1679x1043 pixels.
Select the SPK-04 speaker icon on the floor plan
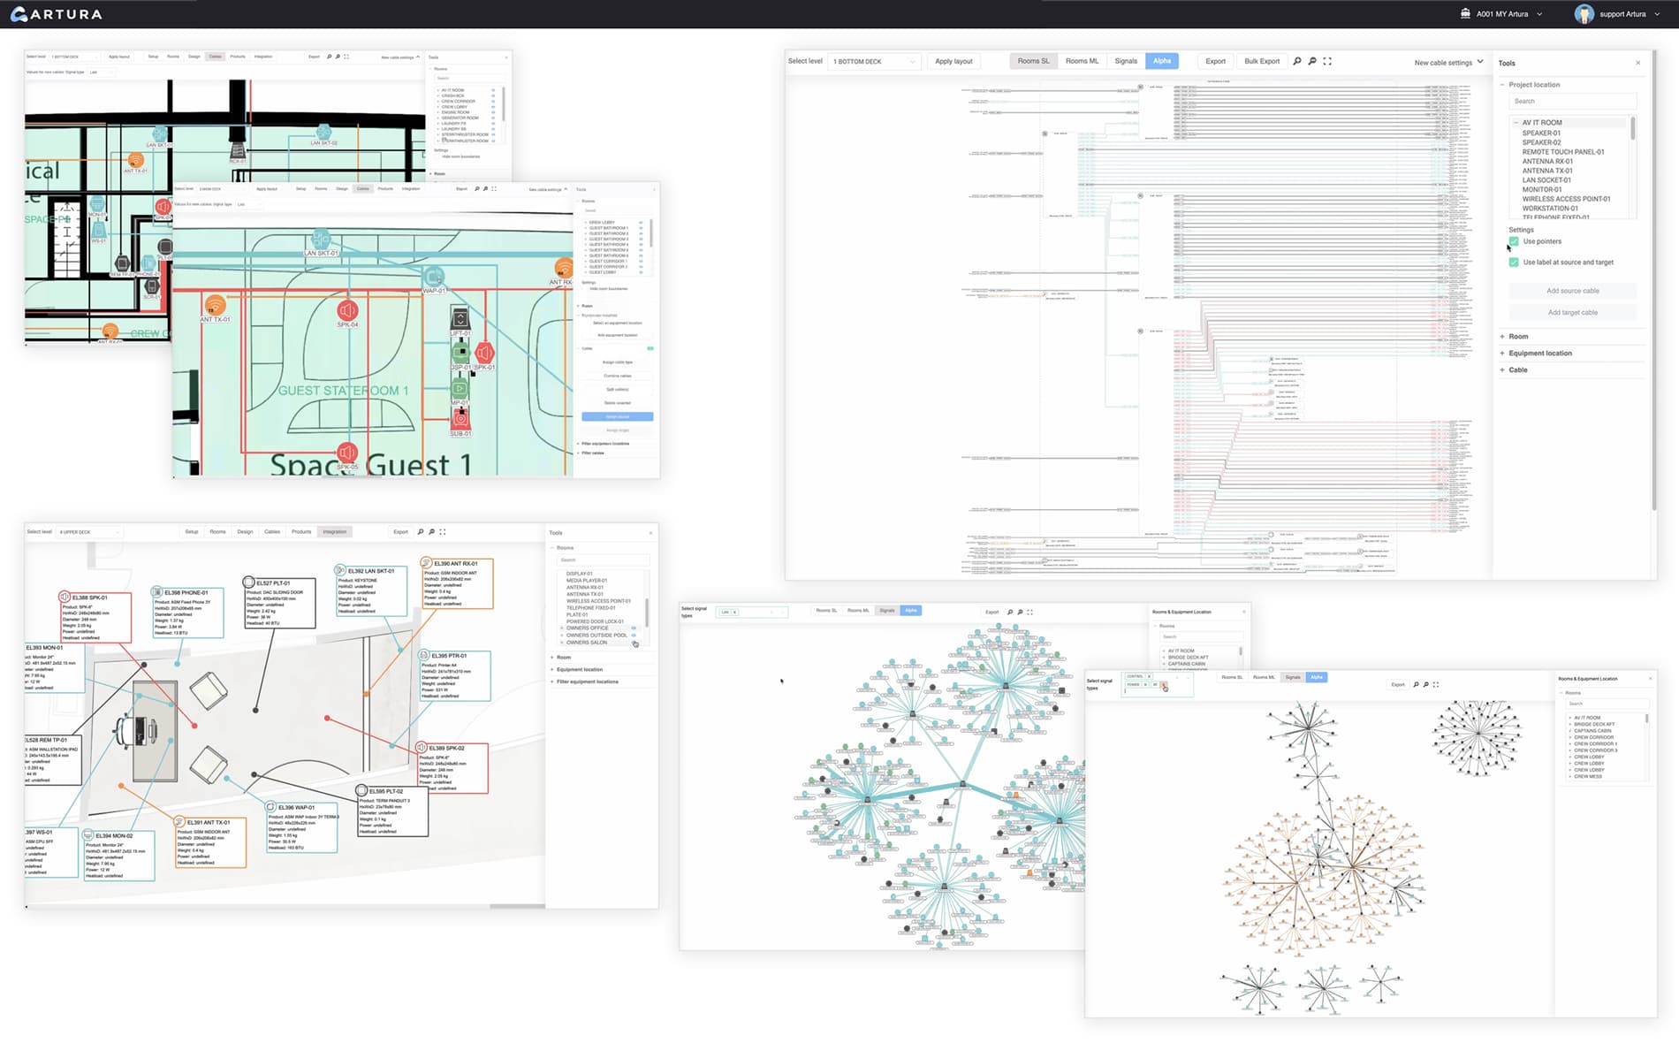point(347,311)
